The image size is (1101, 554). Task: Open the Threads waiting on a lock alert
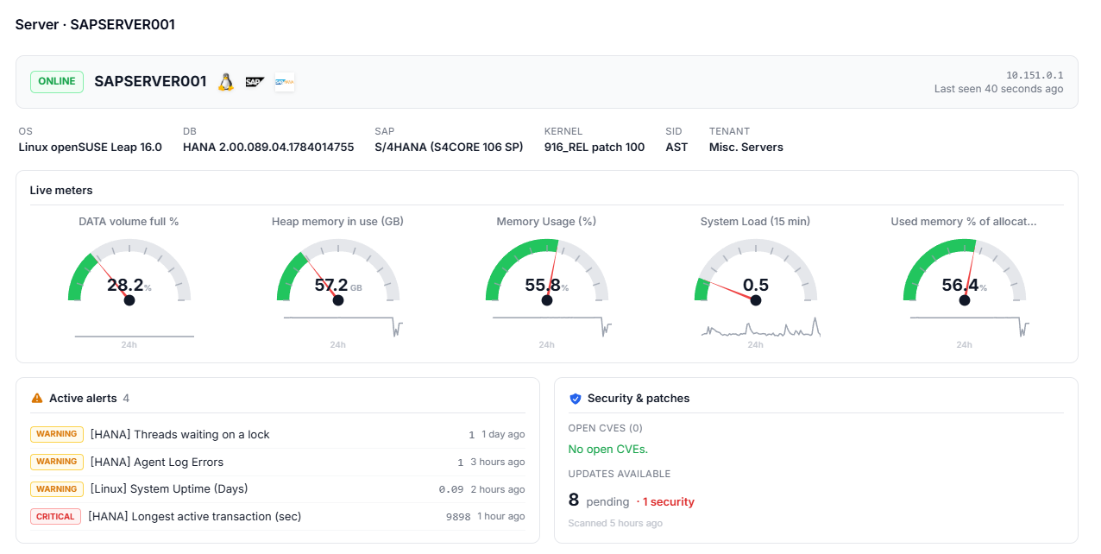tap(278, 435)
